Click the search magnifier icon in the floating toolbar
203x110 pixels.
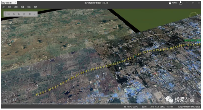19,14
